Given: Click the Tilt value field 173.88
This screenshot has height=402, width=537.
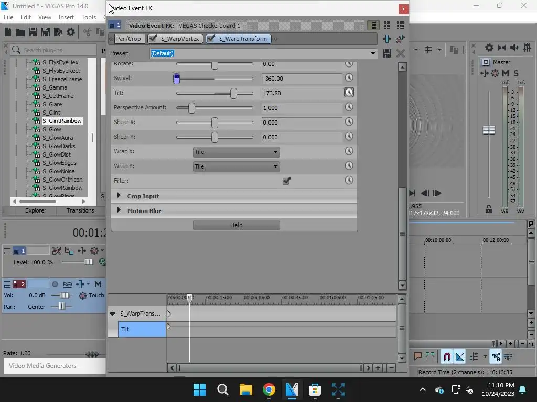Looking at the screenshot, I should [x=302, y=93].
